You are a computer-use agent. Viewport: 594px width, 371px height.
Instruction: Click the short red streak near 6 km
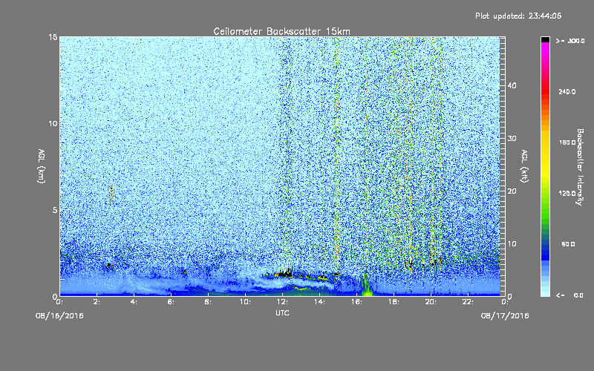[111, 194]
